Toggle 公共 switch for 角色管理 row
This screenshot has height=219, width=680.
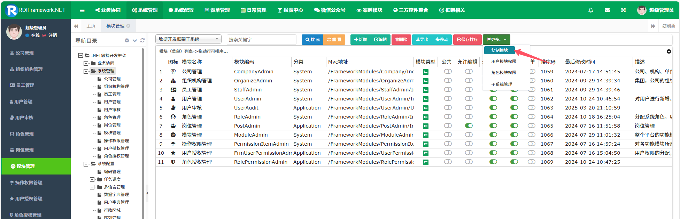click(448, 116)
